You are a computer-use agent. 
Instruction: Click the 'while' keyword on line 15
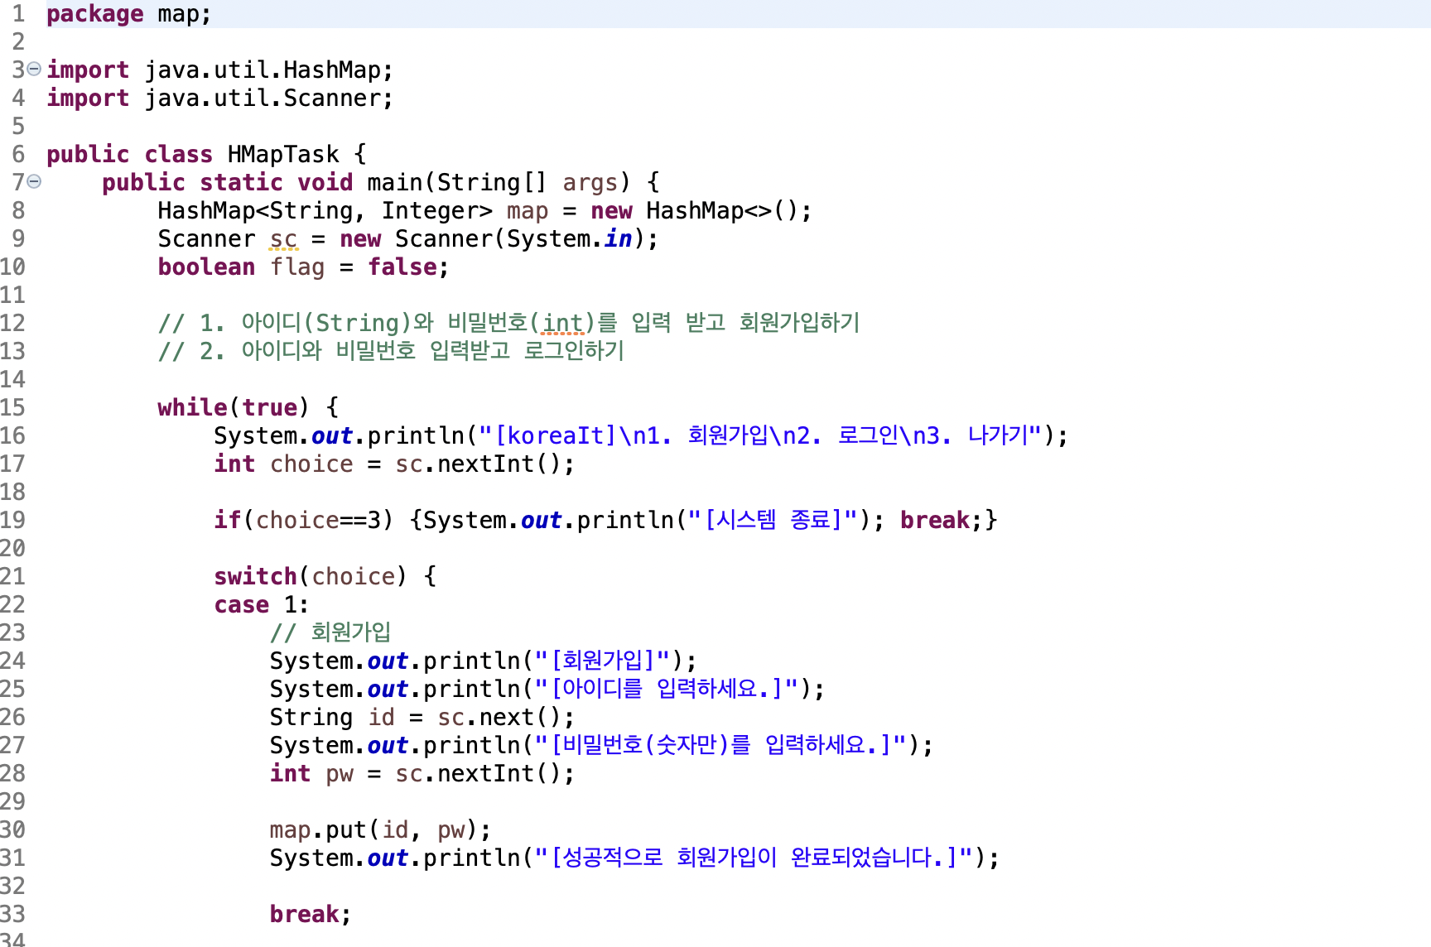click(x=192, y=408)
